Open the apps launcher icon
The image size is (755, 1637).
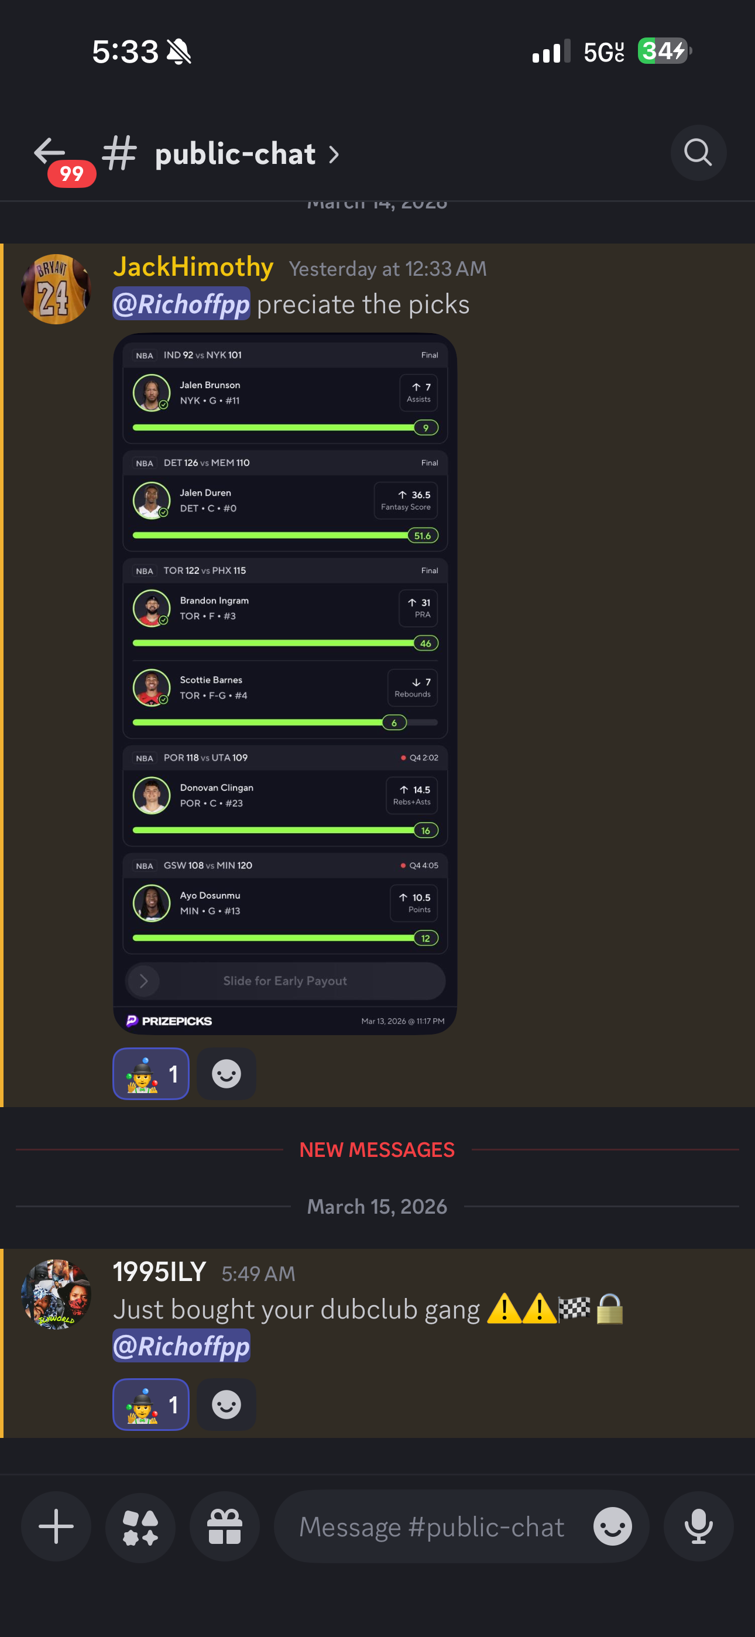[x=140, y=1526]
